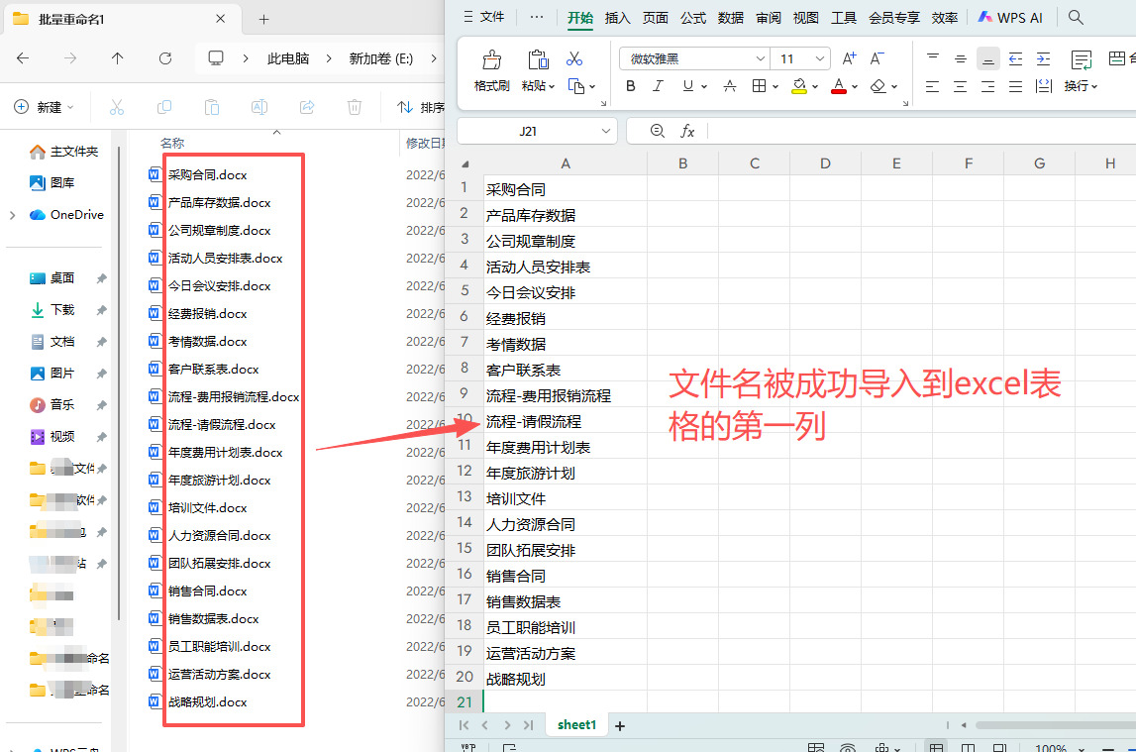Expand the Name Box dropdown next to J21

coord(606,131)
